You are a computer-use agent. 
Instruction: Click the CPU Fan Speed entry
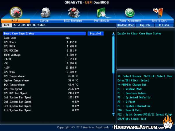[41, 89]
